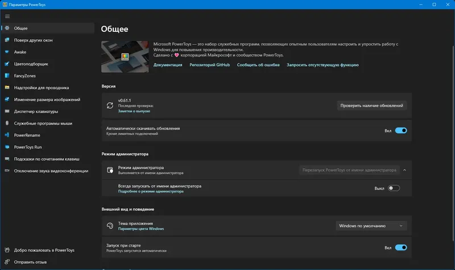This screenshot has width=455, height=270.
Task: Disable Запуск при старте toggle
Action: coord(401,248)
